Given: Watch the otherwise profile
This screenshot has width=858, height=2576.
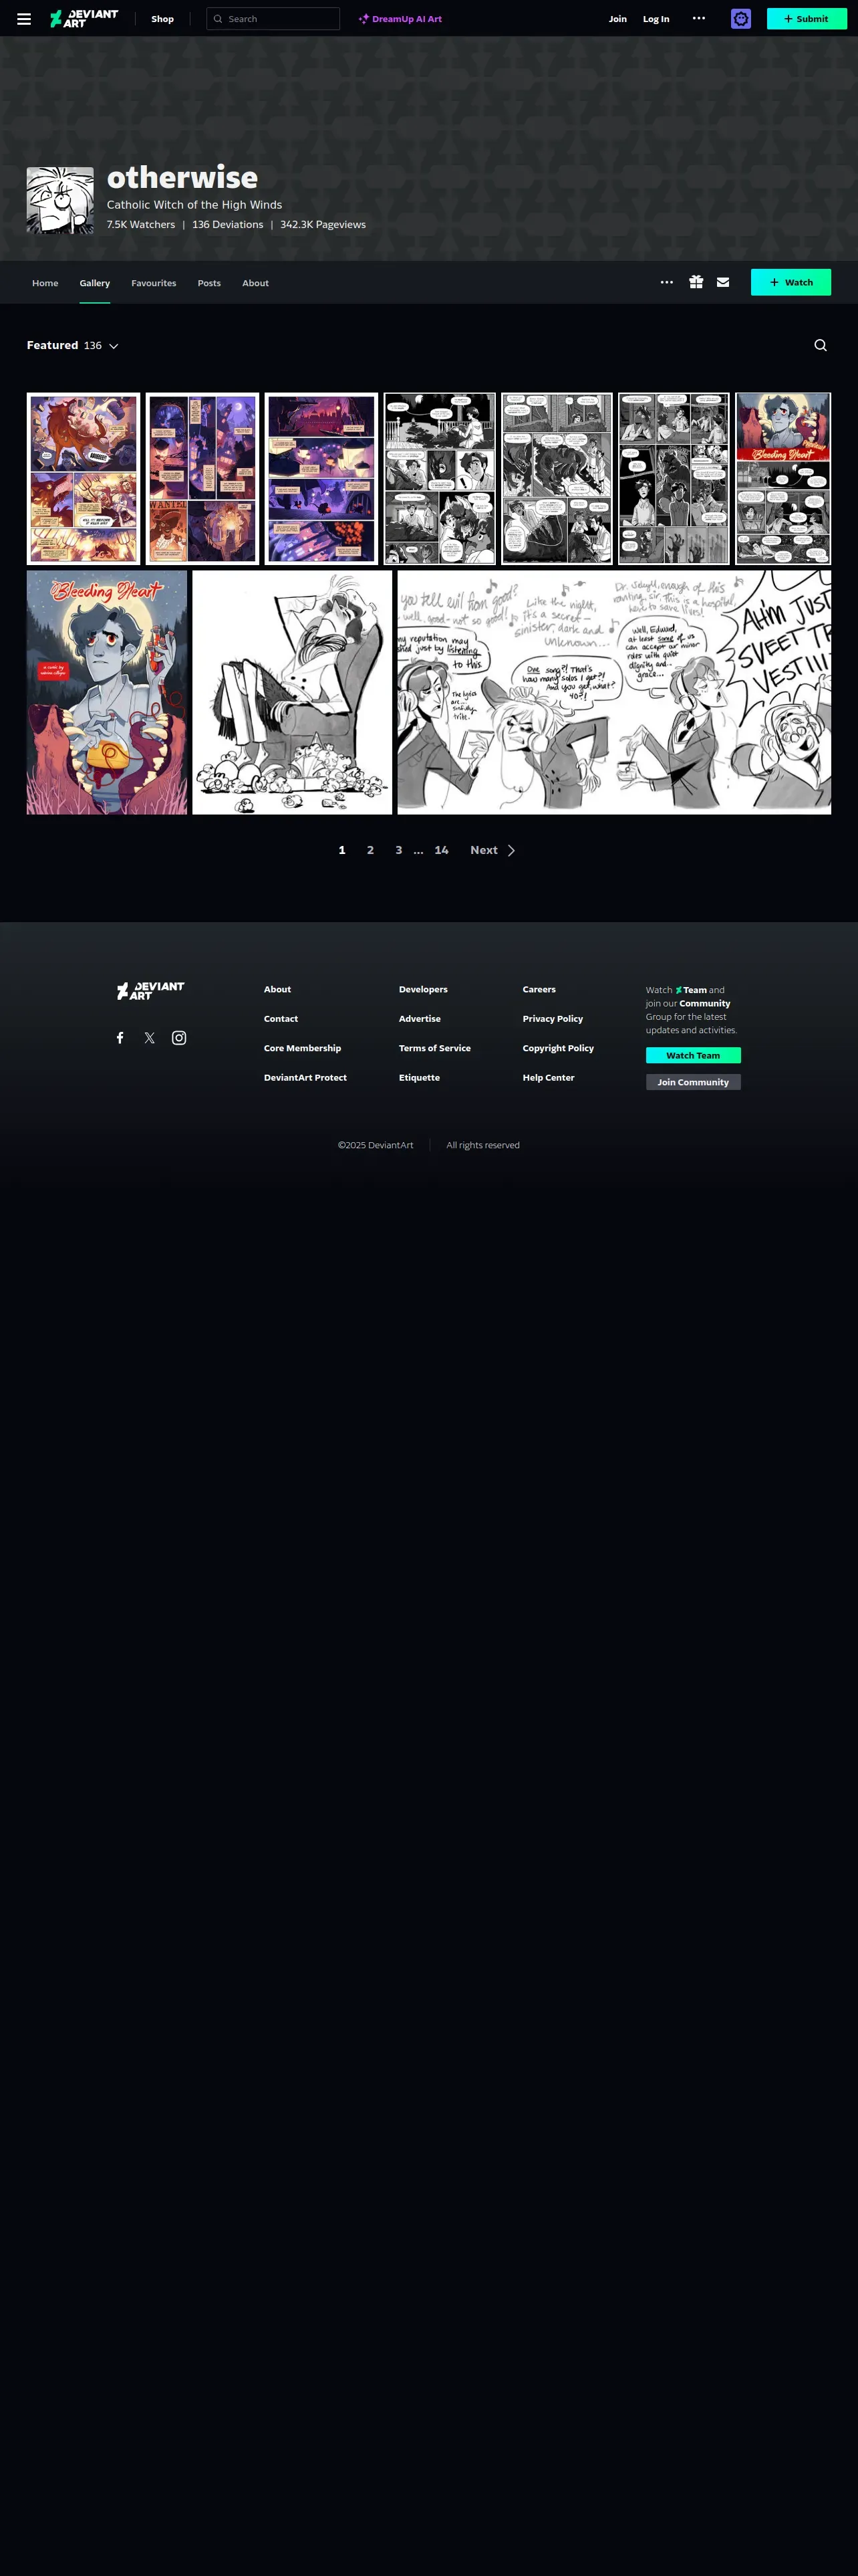Looking at the screenshot, I should point(791,282).
